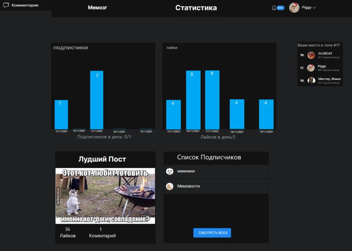The width and height of the screenshot is (352, 251).
Task: Click the Статистика page title
Action: (196, 8)
